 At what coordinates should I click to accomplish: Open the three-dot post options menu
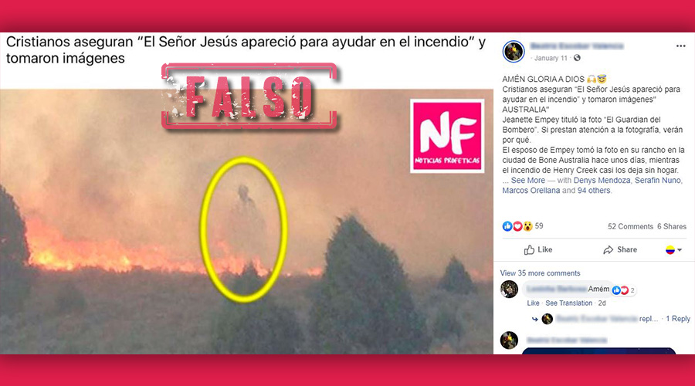(680, 46)
